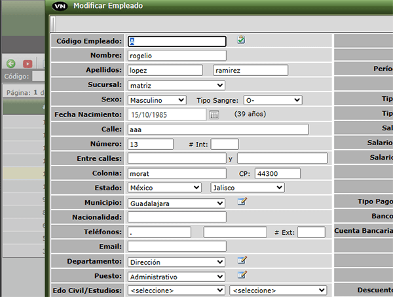Click the Calle field containing aaa

[x=217, y=130]
